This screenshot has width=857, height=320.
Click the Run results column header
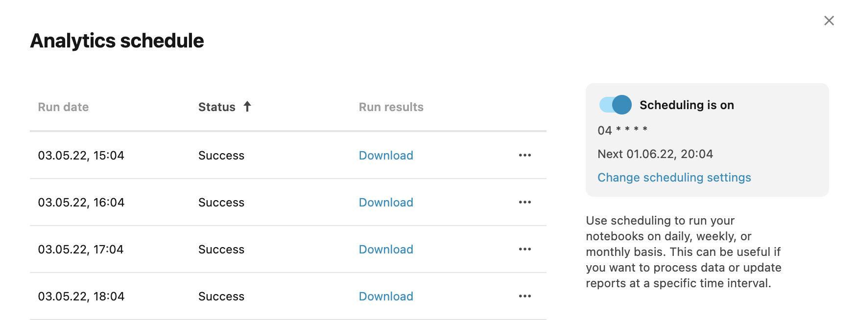391,107
